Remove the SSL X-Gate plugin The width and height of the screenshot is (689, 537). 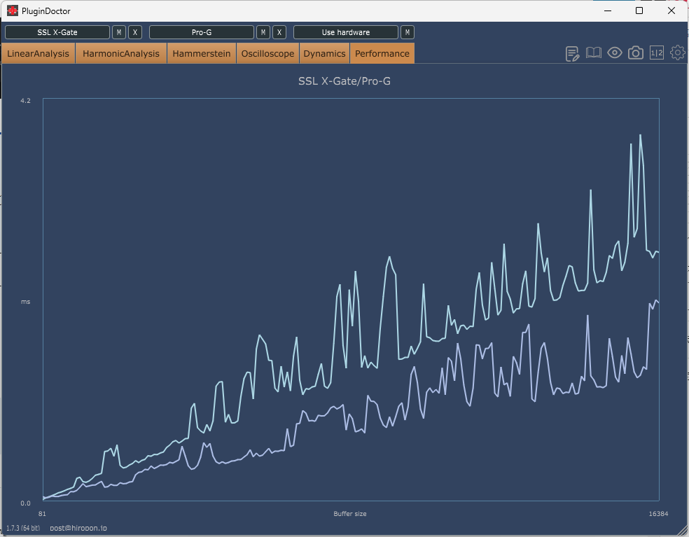(x=135, y=32)
